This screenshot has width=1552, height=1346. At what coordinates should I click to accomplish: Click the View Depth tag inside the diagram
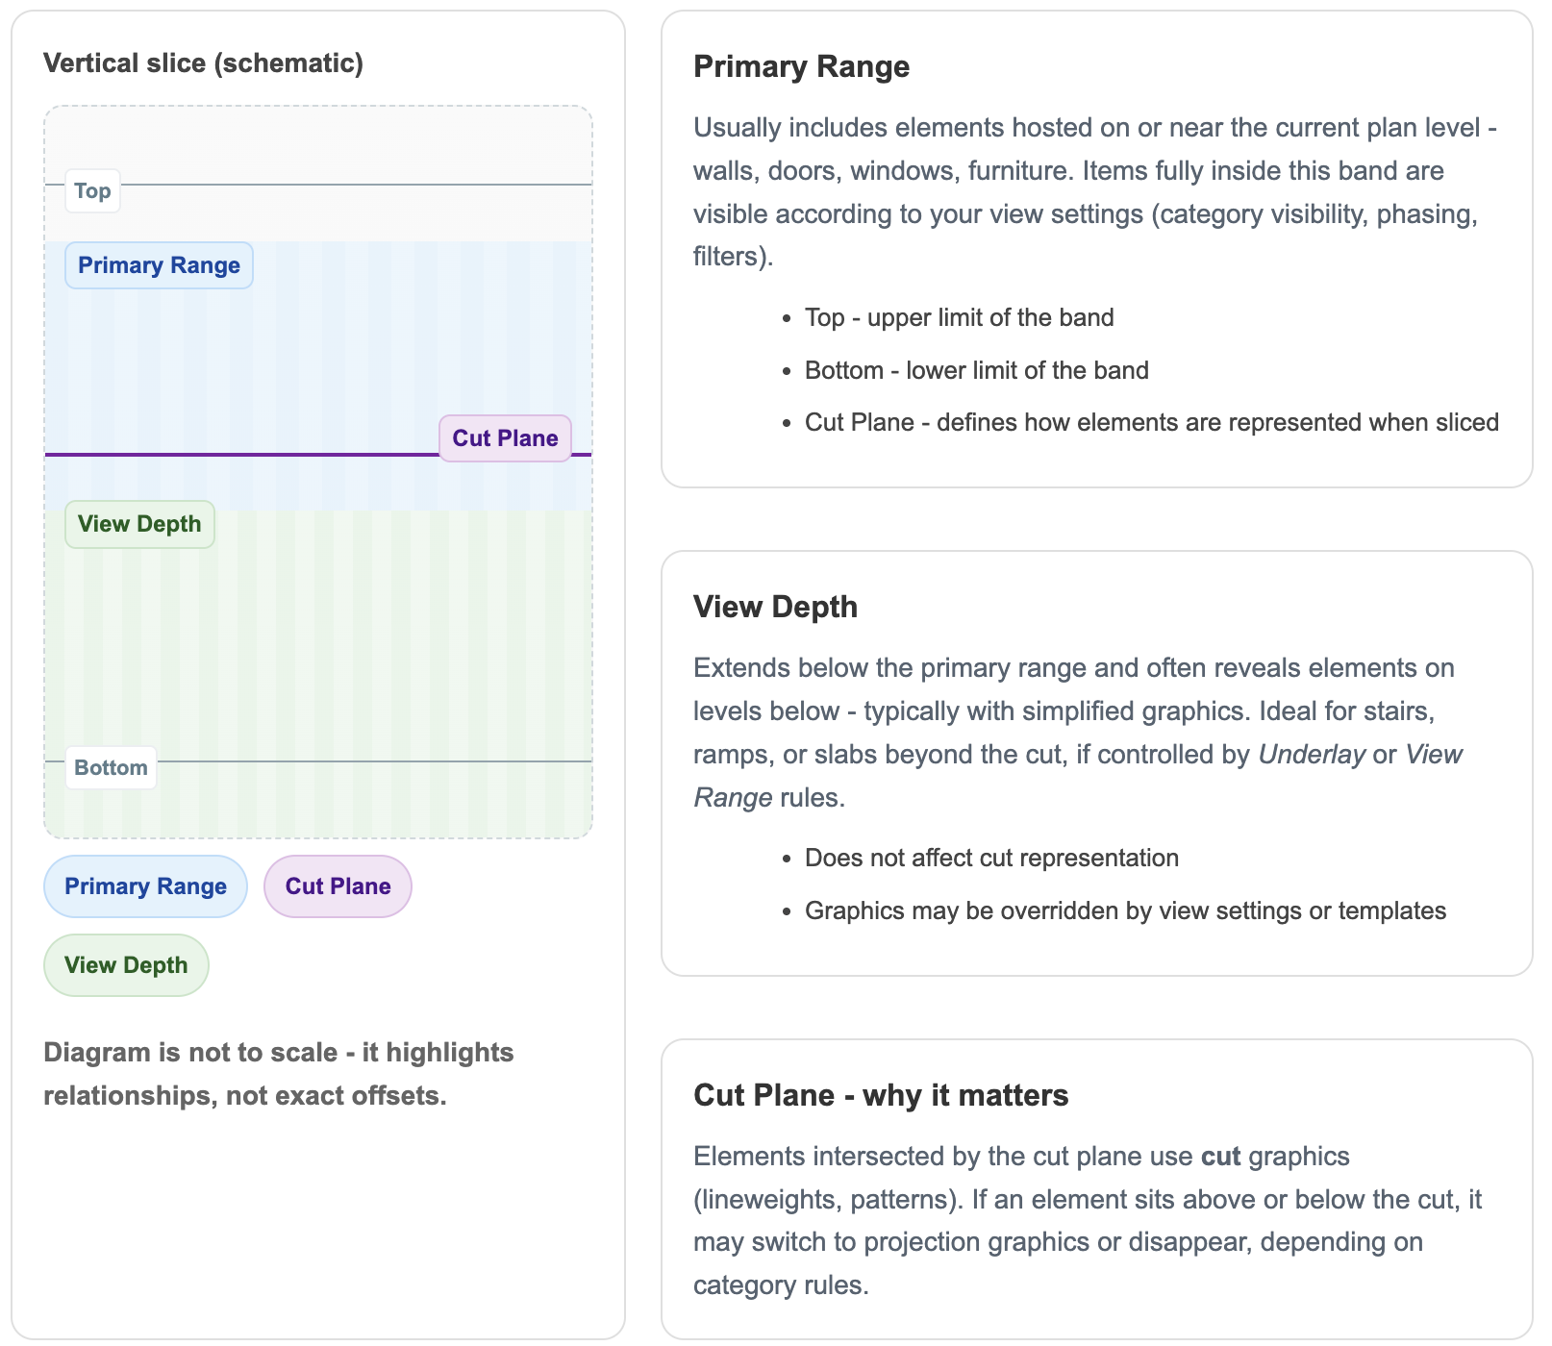(139, 525)
